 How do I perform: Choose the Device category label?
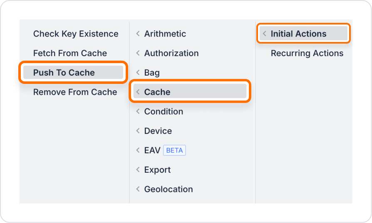(158, 131)
